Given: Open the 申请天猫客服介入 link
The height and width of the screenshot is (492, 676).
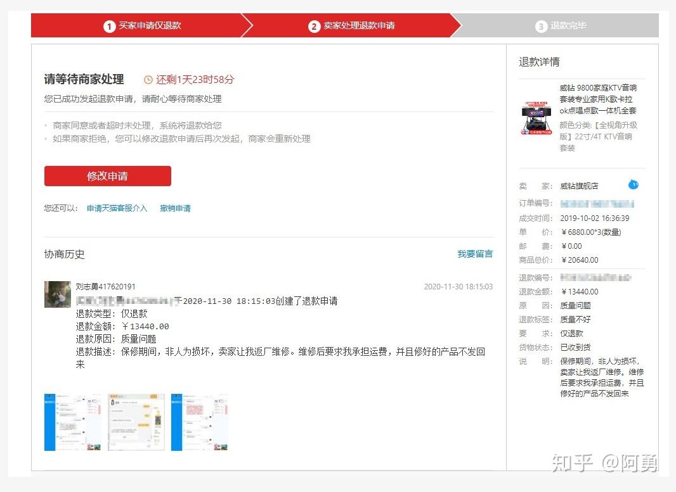Looking at the screenshot, I should pos(116,208).
